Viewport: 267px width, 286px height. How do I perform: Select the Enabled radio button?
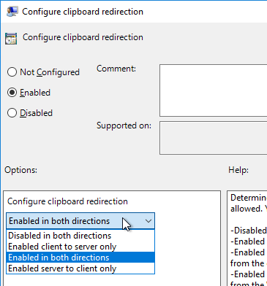[12, 93]
